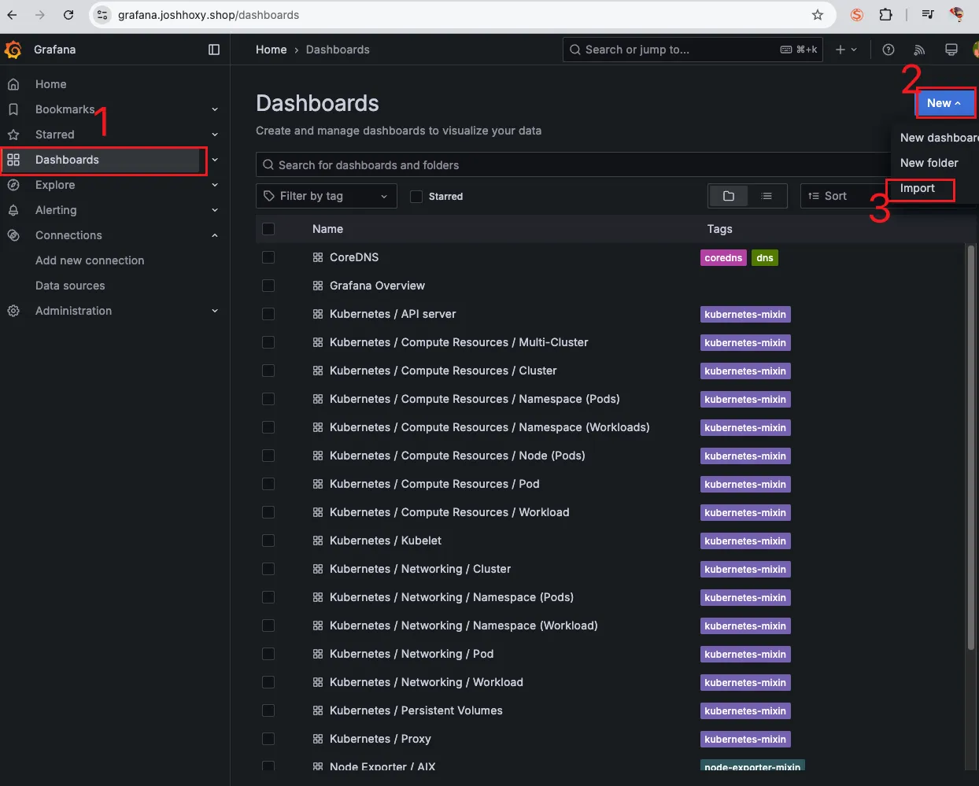Image resolution: width=979 pixels, height=786 pixels.
Task: Bookmark this page with the star icon
Action: pos(818,15)
